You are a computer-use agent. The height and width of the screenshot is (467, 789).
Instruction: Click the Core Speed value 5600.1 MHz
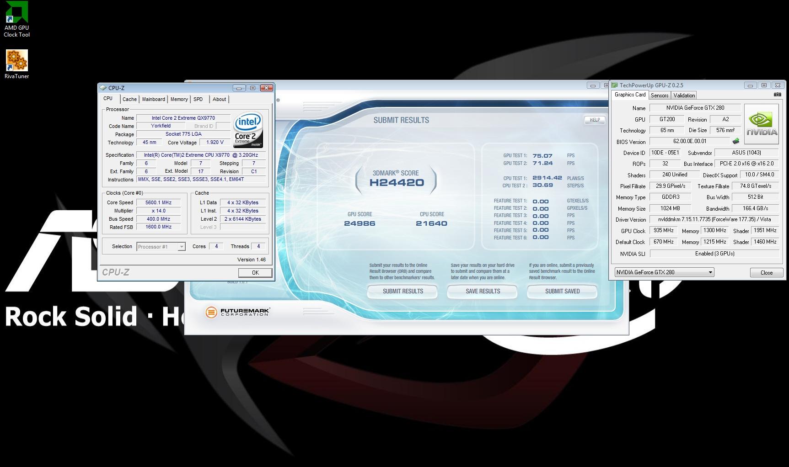pyautogui.click(x=158, y=202)
